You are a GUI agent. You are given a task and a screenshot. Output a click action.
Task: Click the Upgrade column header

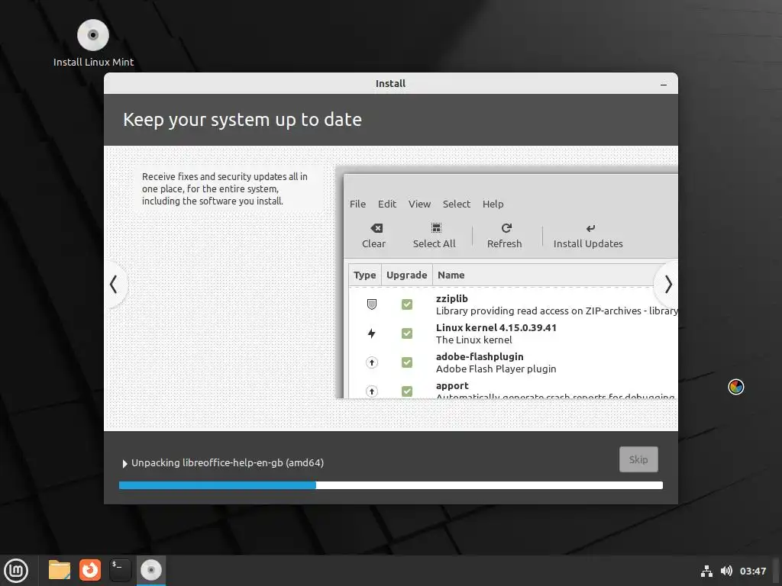point(406,275)
